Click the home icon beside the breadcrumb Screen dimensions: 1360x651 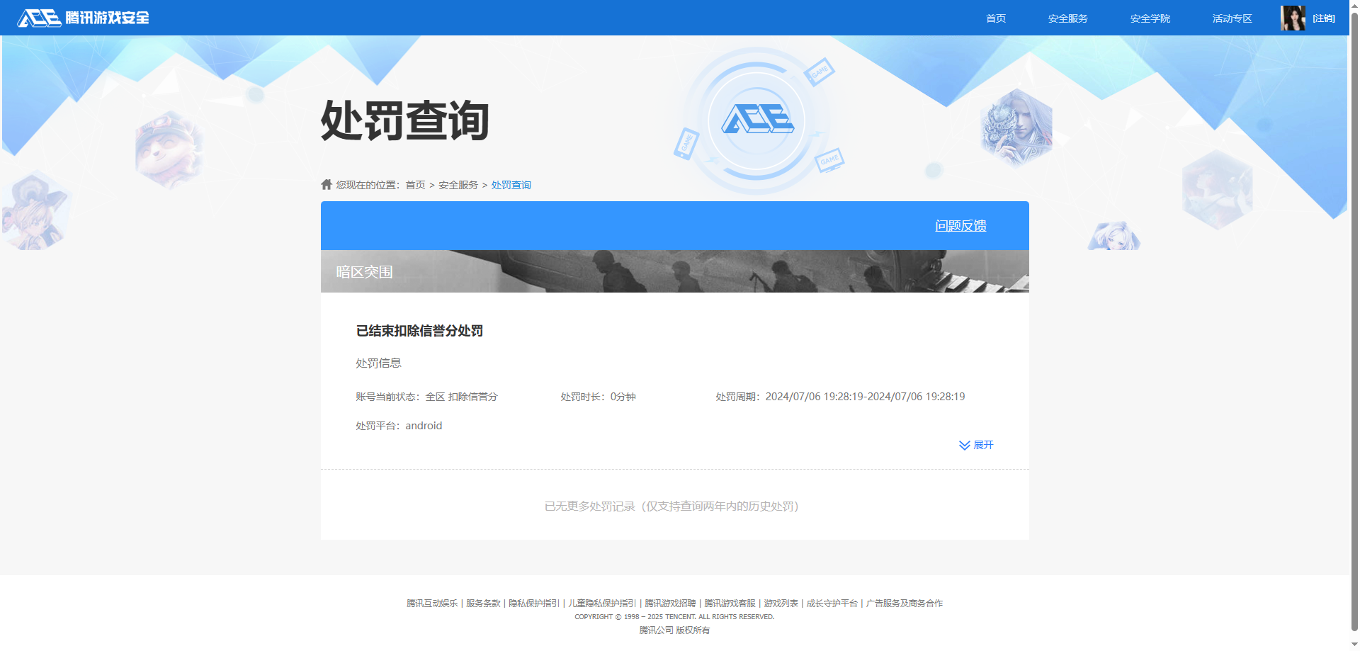pyautogui.click(x=327, y=184)
